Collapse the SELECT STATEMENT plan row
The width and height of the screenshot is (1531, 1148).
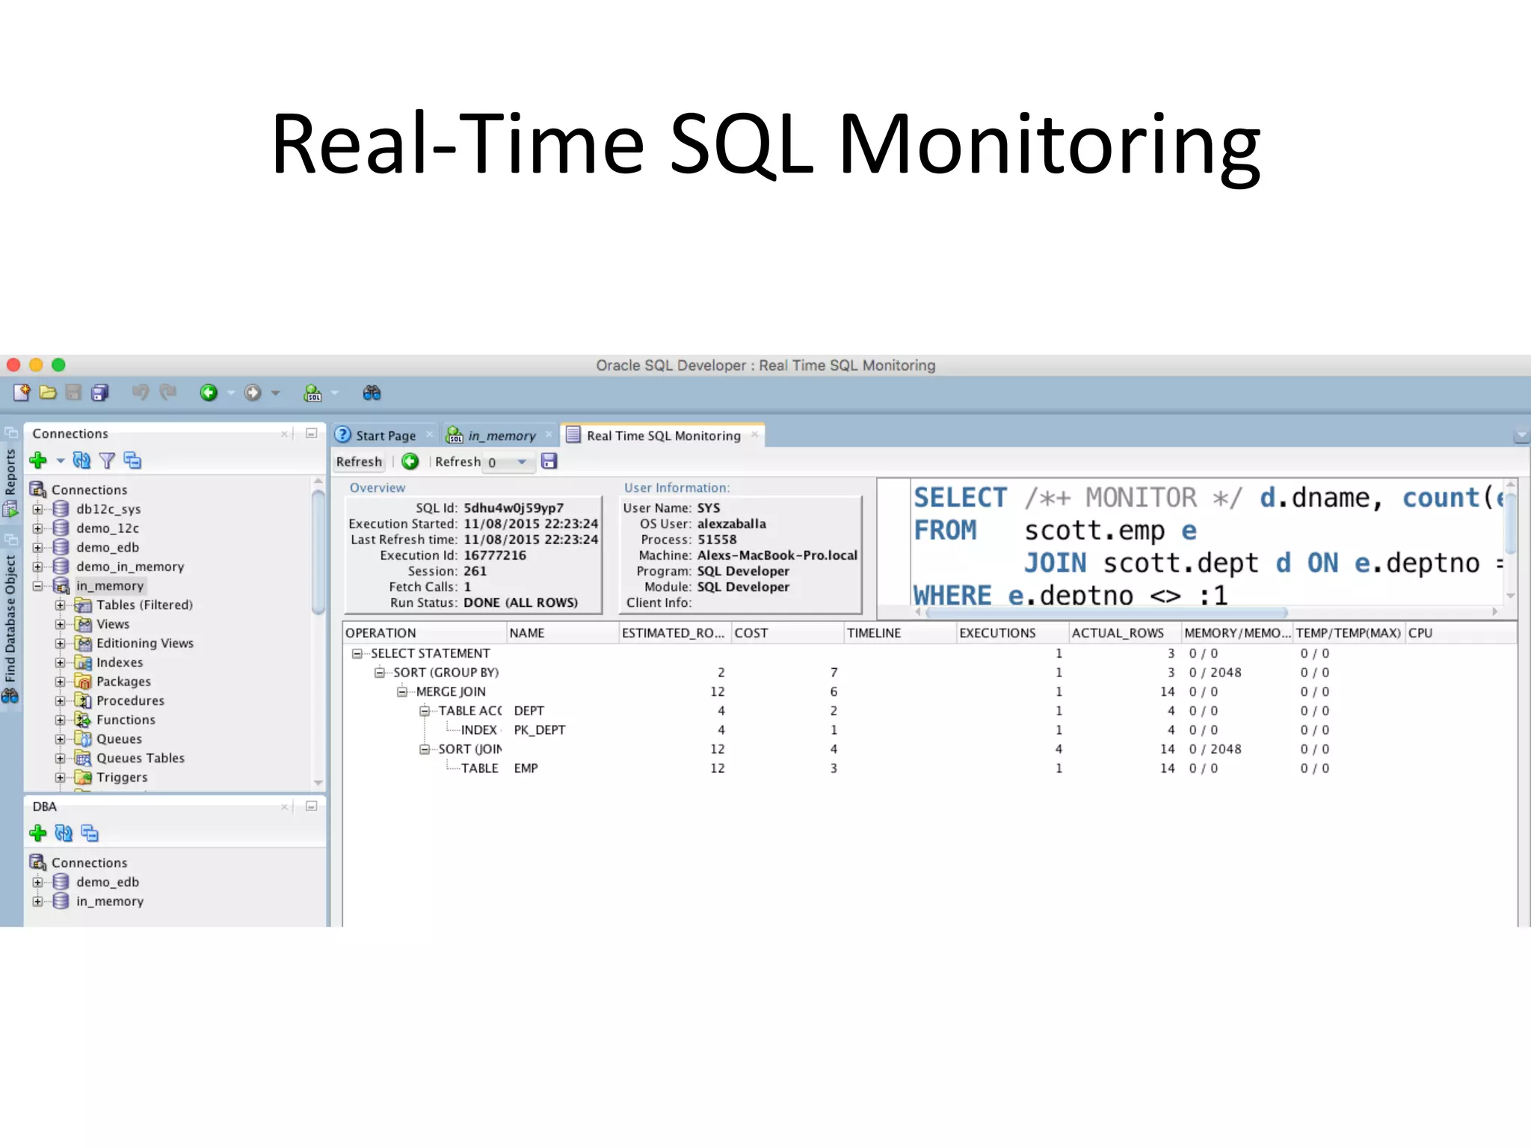(x=357, y=653)
